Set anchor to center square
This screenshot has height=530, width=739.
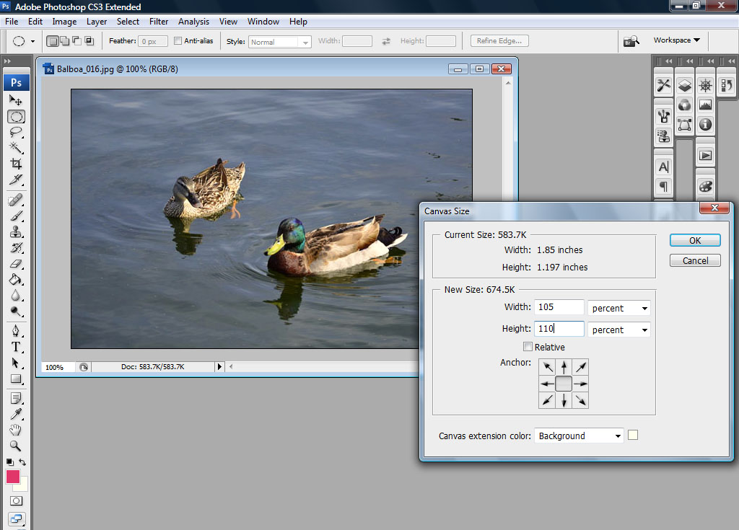pos(564,384)
